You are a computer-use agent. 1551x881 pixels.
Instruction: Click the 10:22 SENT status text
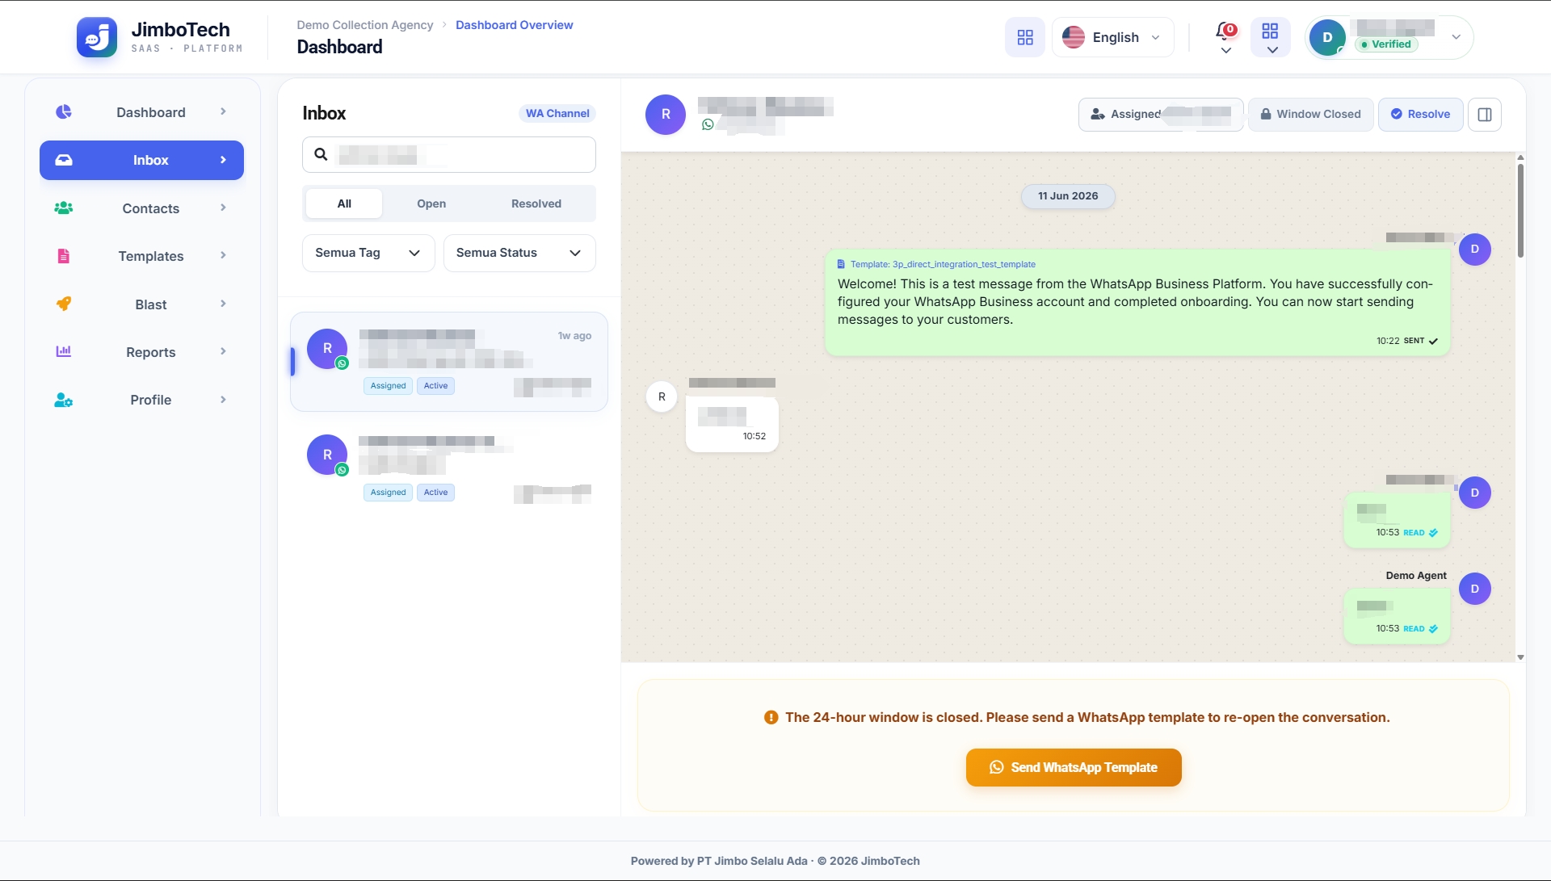pyautogui.click(x=1407, y=341)
